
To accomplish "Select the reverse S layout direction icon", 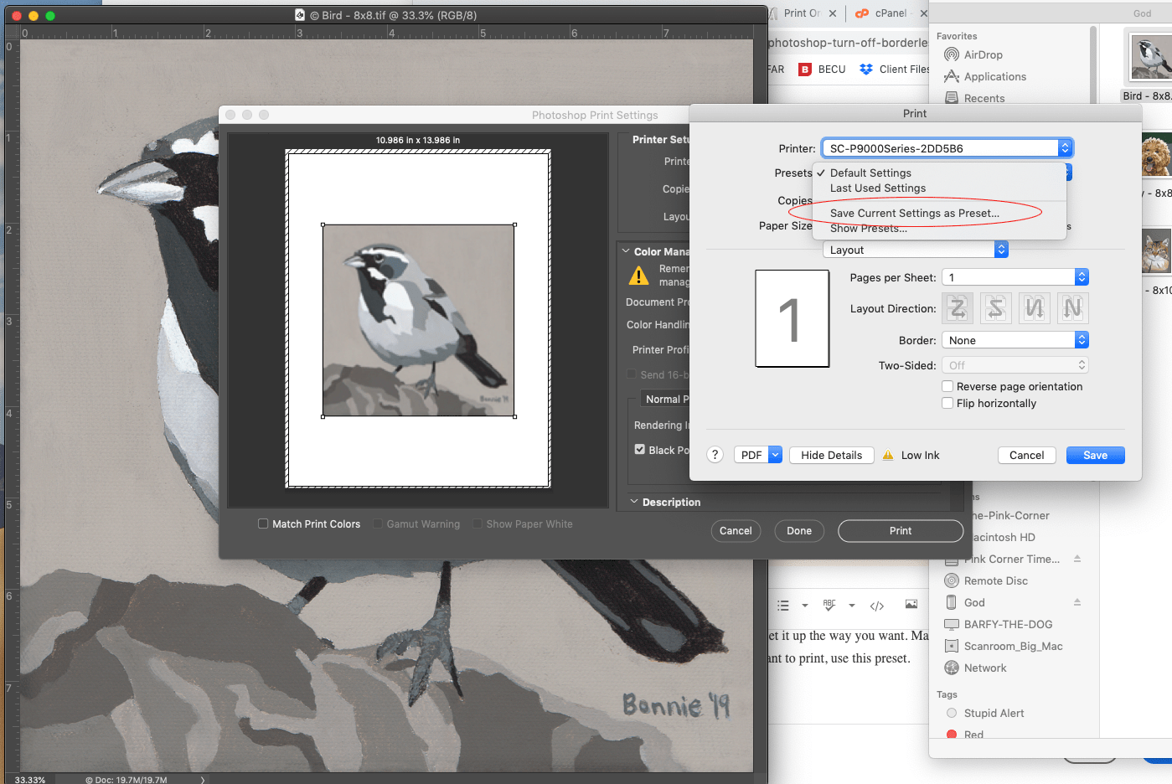I will [x=996, y=308].
